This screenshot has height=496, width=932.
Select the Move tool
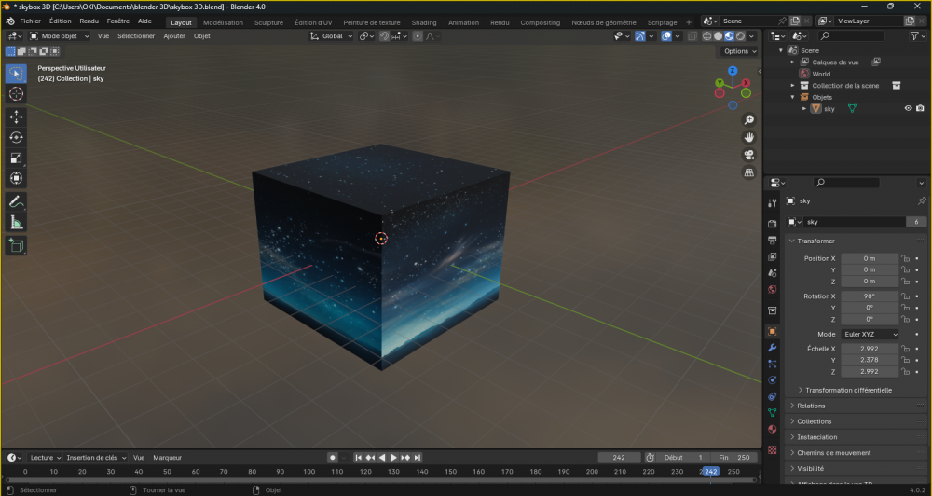[16, 117]
